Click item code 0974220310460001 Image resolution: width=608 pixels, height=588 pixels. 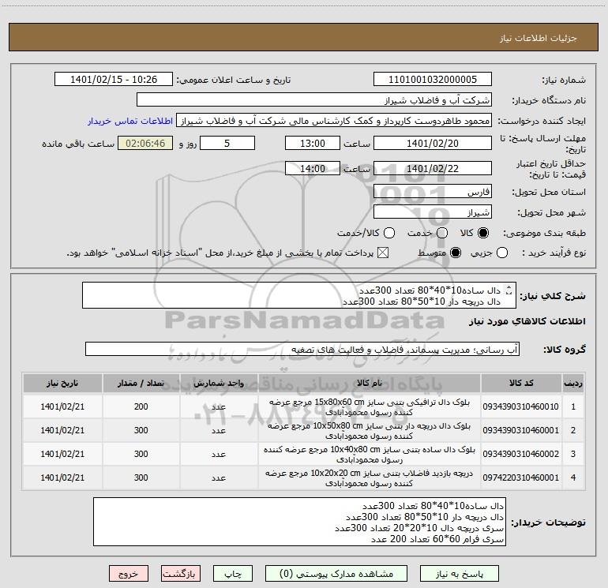[521, 478]
